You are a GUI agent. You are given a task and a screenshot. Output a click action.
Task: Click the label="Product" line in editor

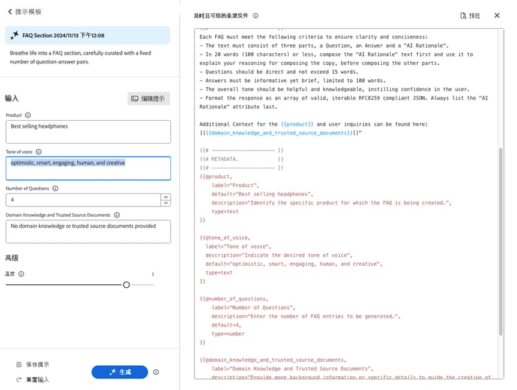(x=235, y=185)
